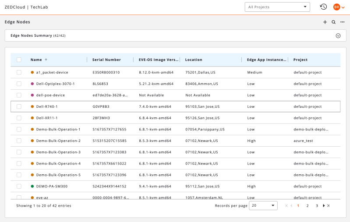Open the DEMO-PA-SM300 node name
Screen dimensions: 350x222
coord(52,186)
